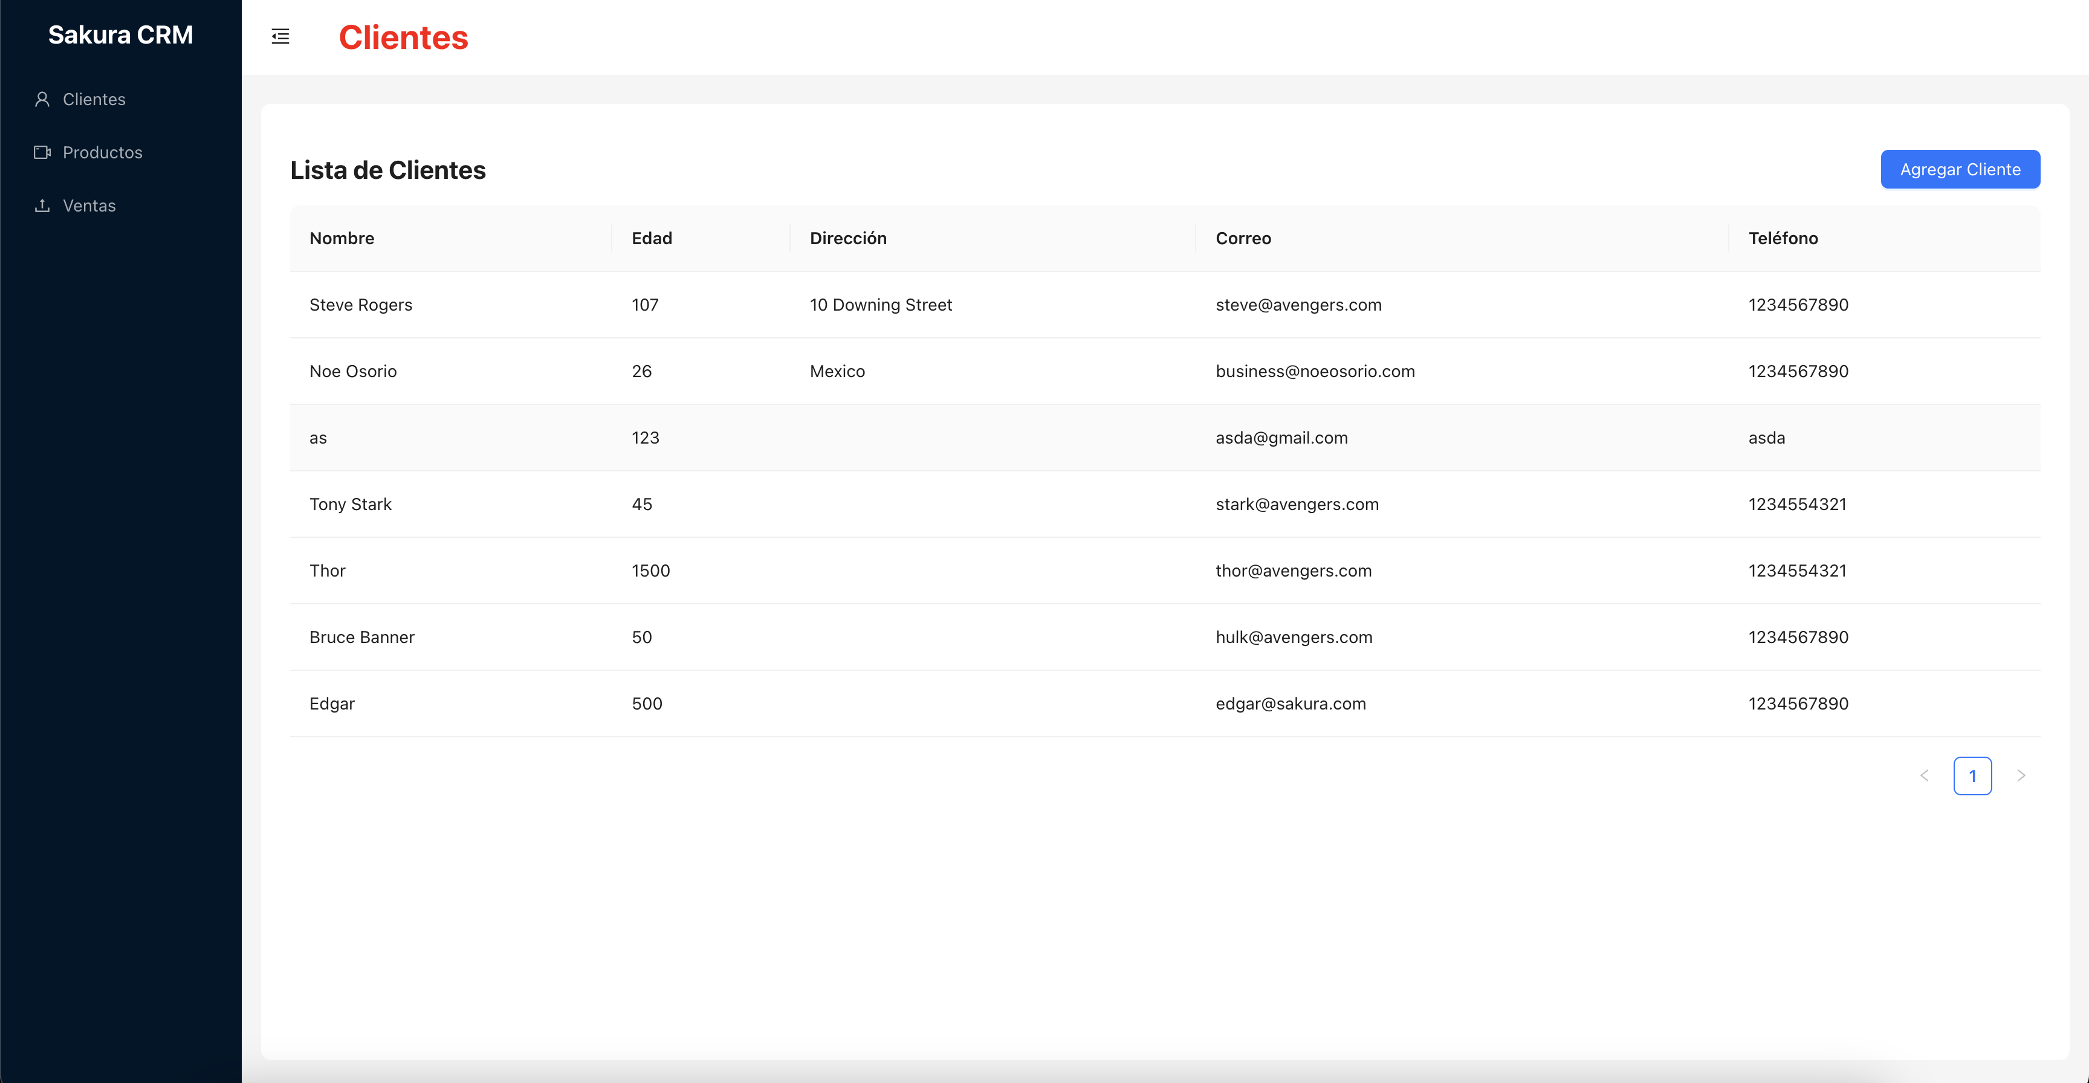Image resolution: width=2089 pixels, height=1083 pixels.
Task: Click the Teléfono column header
Action: pyautogui.click(x=1783, y=238)
